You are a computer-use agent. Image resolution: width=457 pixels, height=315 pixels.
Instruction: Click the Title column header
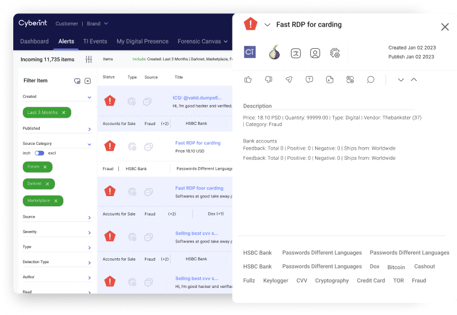tap(179, 77)
